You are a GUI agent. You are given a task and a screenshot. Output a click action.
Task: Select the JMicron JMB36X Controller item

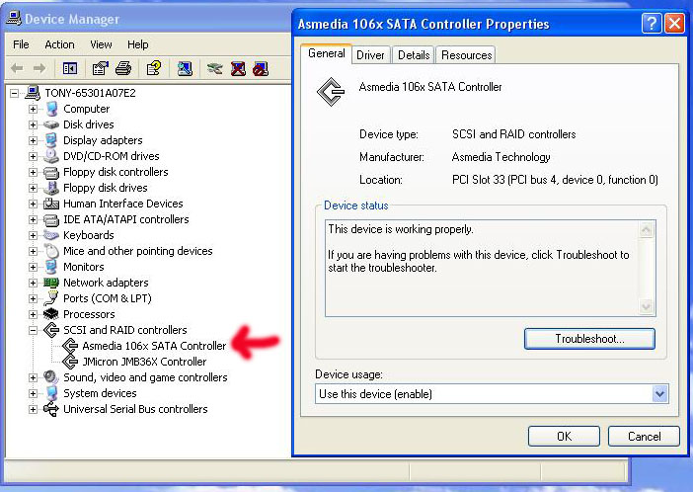tap(144, 362)
